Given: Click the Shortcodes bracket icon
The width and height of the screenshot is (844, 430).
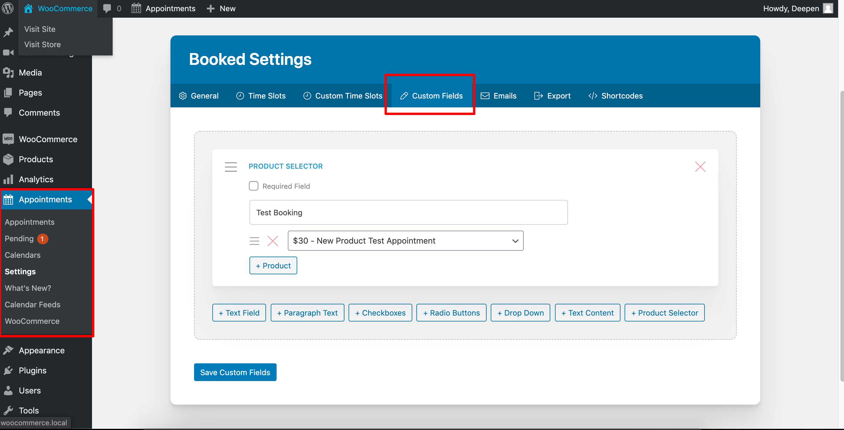Looking at the screenshot, I should tap(593, 96).
